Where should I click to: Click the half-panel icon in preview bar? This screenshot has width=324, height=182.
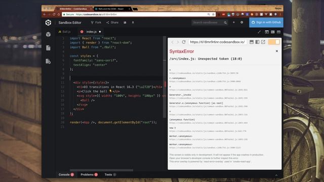pyautogui.click(x=257, y=42)
